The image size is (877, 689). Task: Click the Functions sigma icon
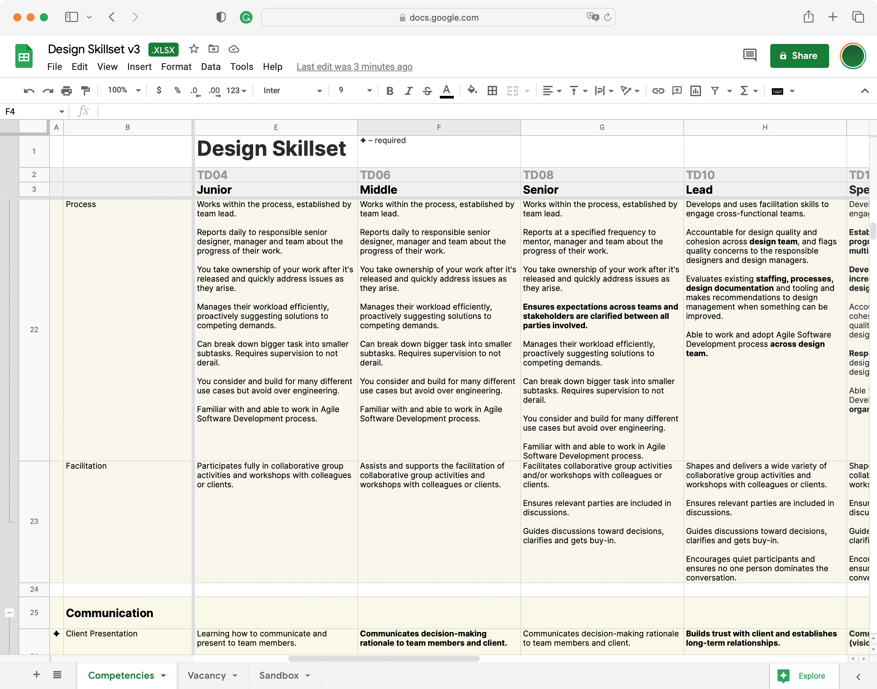[744, 91]
